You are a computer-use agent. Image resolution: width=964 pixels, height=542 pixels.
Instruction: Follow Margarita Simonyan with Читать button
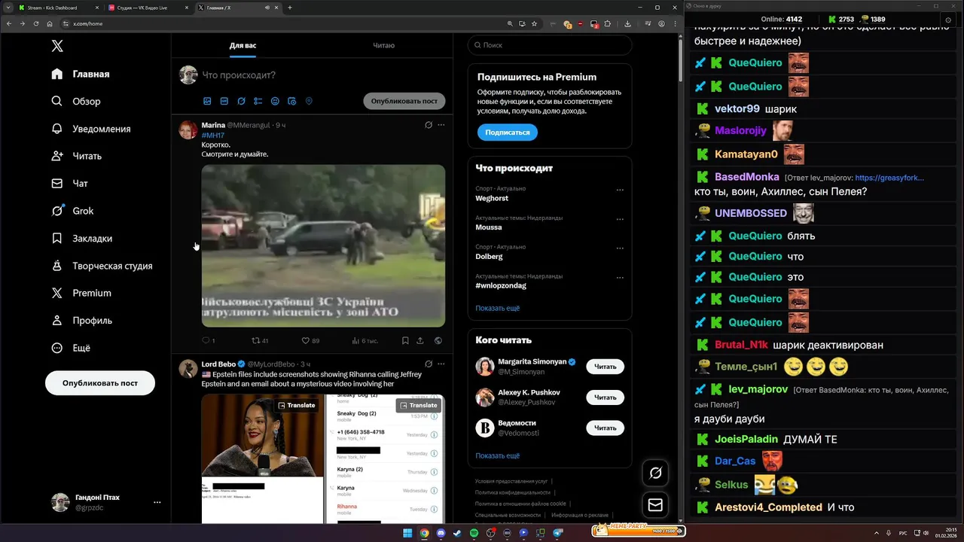(x=605, y=367)
